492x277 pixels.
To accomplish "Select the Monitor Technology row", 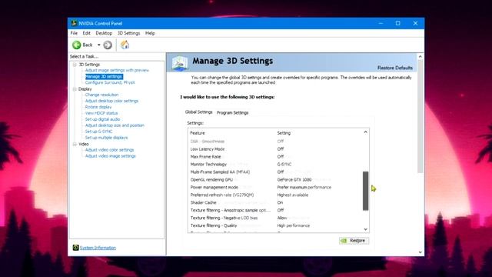I will (275, 164).
